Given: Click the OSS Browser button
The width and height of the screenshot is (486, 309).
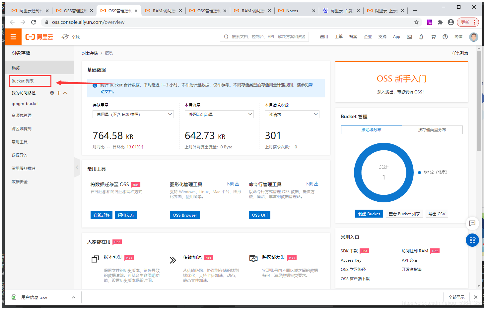Looking at the screenshot, I should click(185, 215).
